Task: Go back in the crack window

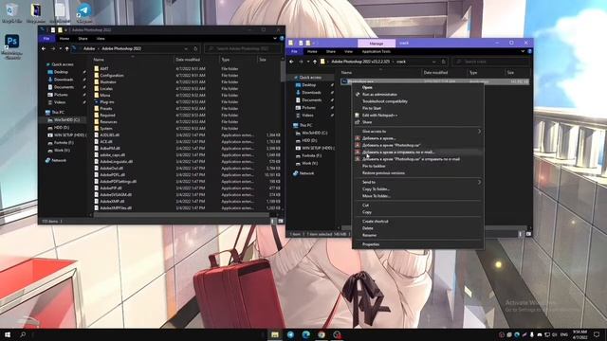Action: (x=291, y=62)
